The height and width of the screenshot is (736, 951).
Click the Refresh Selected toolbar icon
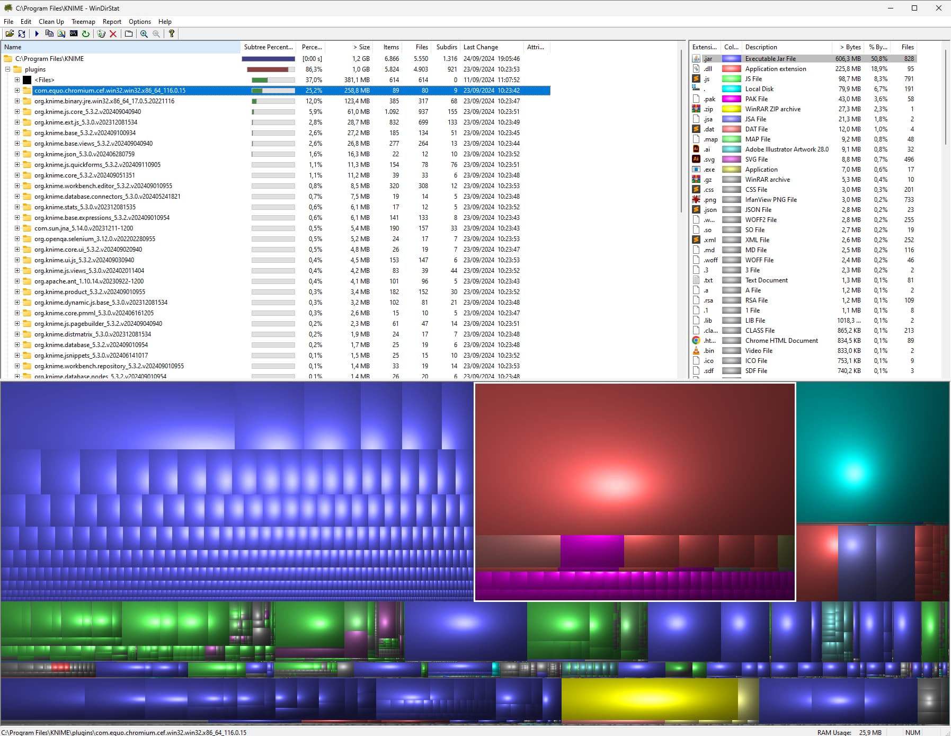click(86, 33)
